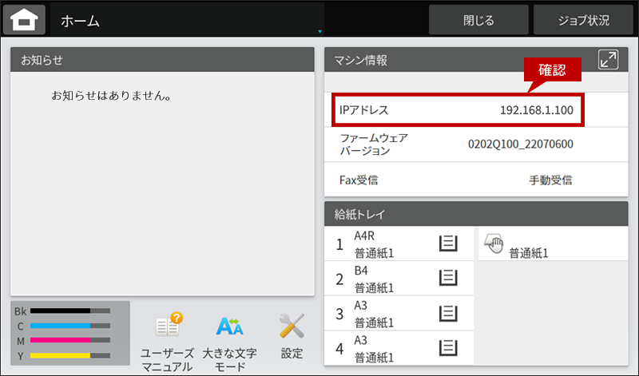
Task: Select the IPアドレス row
Action: [457, 109]
